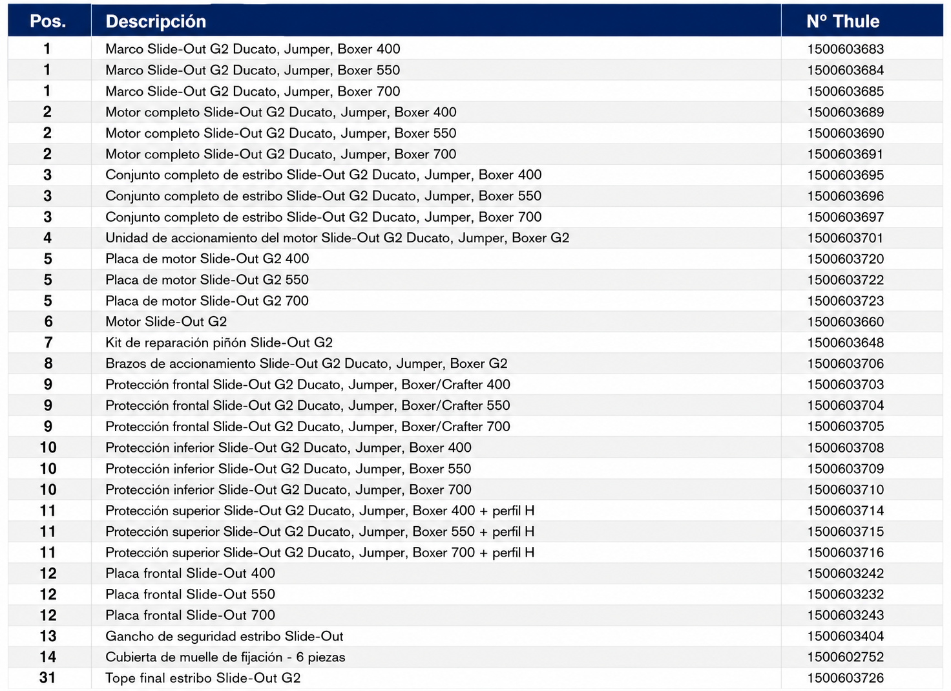Click part number 1500603690

tap(845, 133)
